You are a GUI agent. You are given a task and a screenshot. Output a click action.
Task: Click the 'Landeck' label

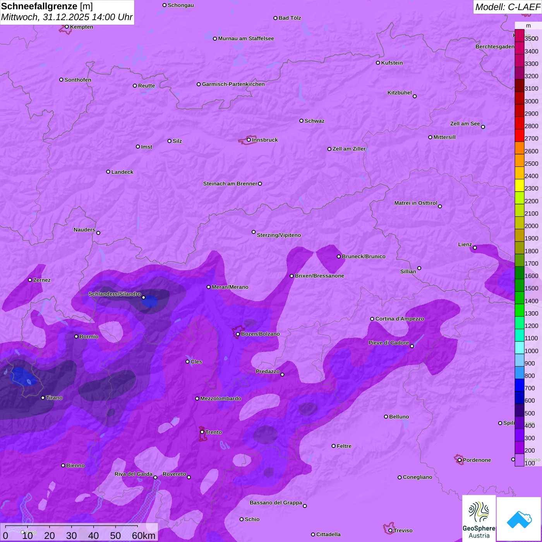click(x=122, y=172)
